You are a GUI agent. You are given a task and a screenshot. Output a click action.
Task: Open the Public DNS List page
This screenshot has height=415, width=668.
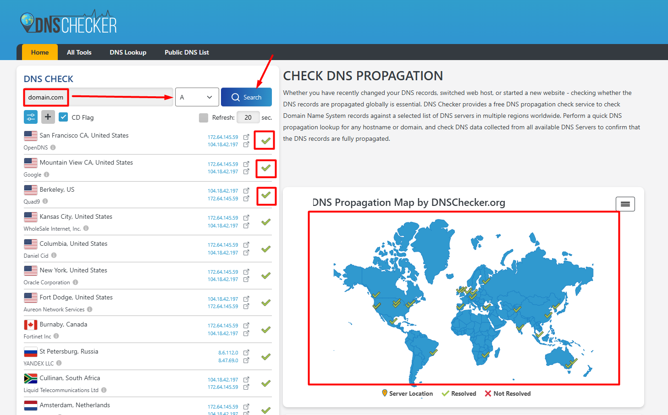pyautogui.click(x=187, y=52)
